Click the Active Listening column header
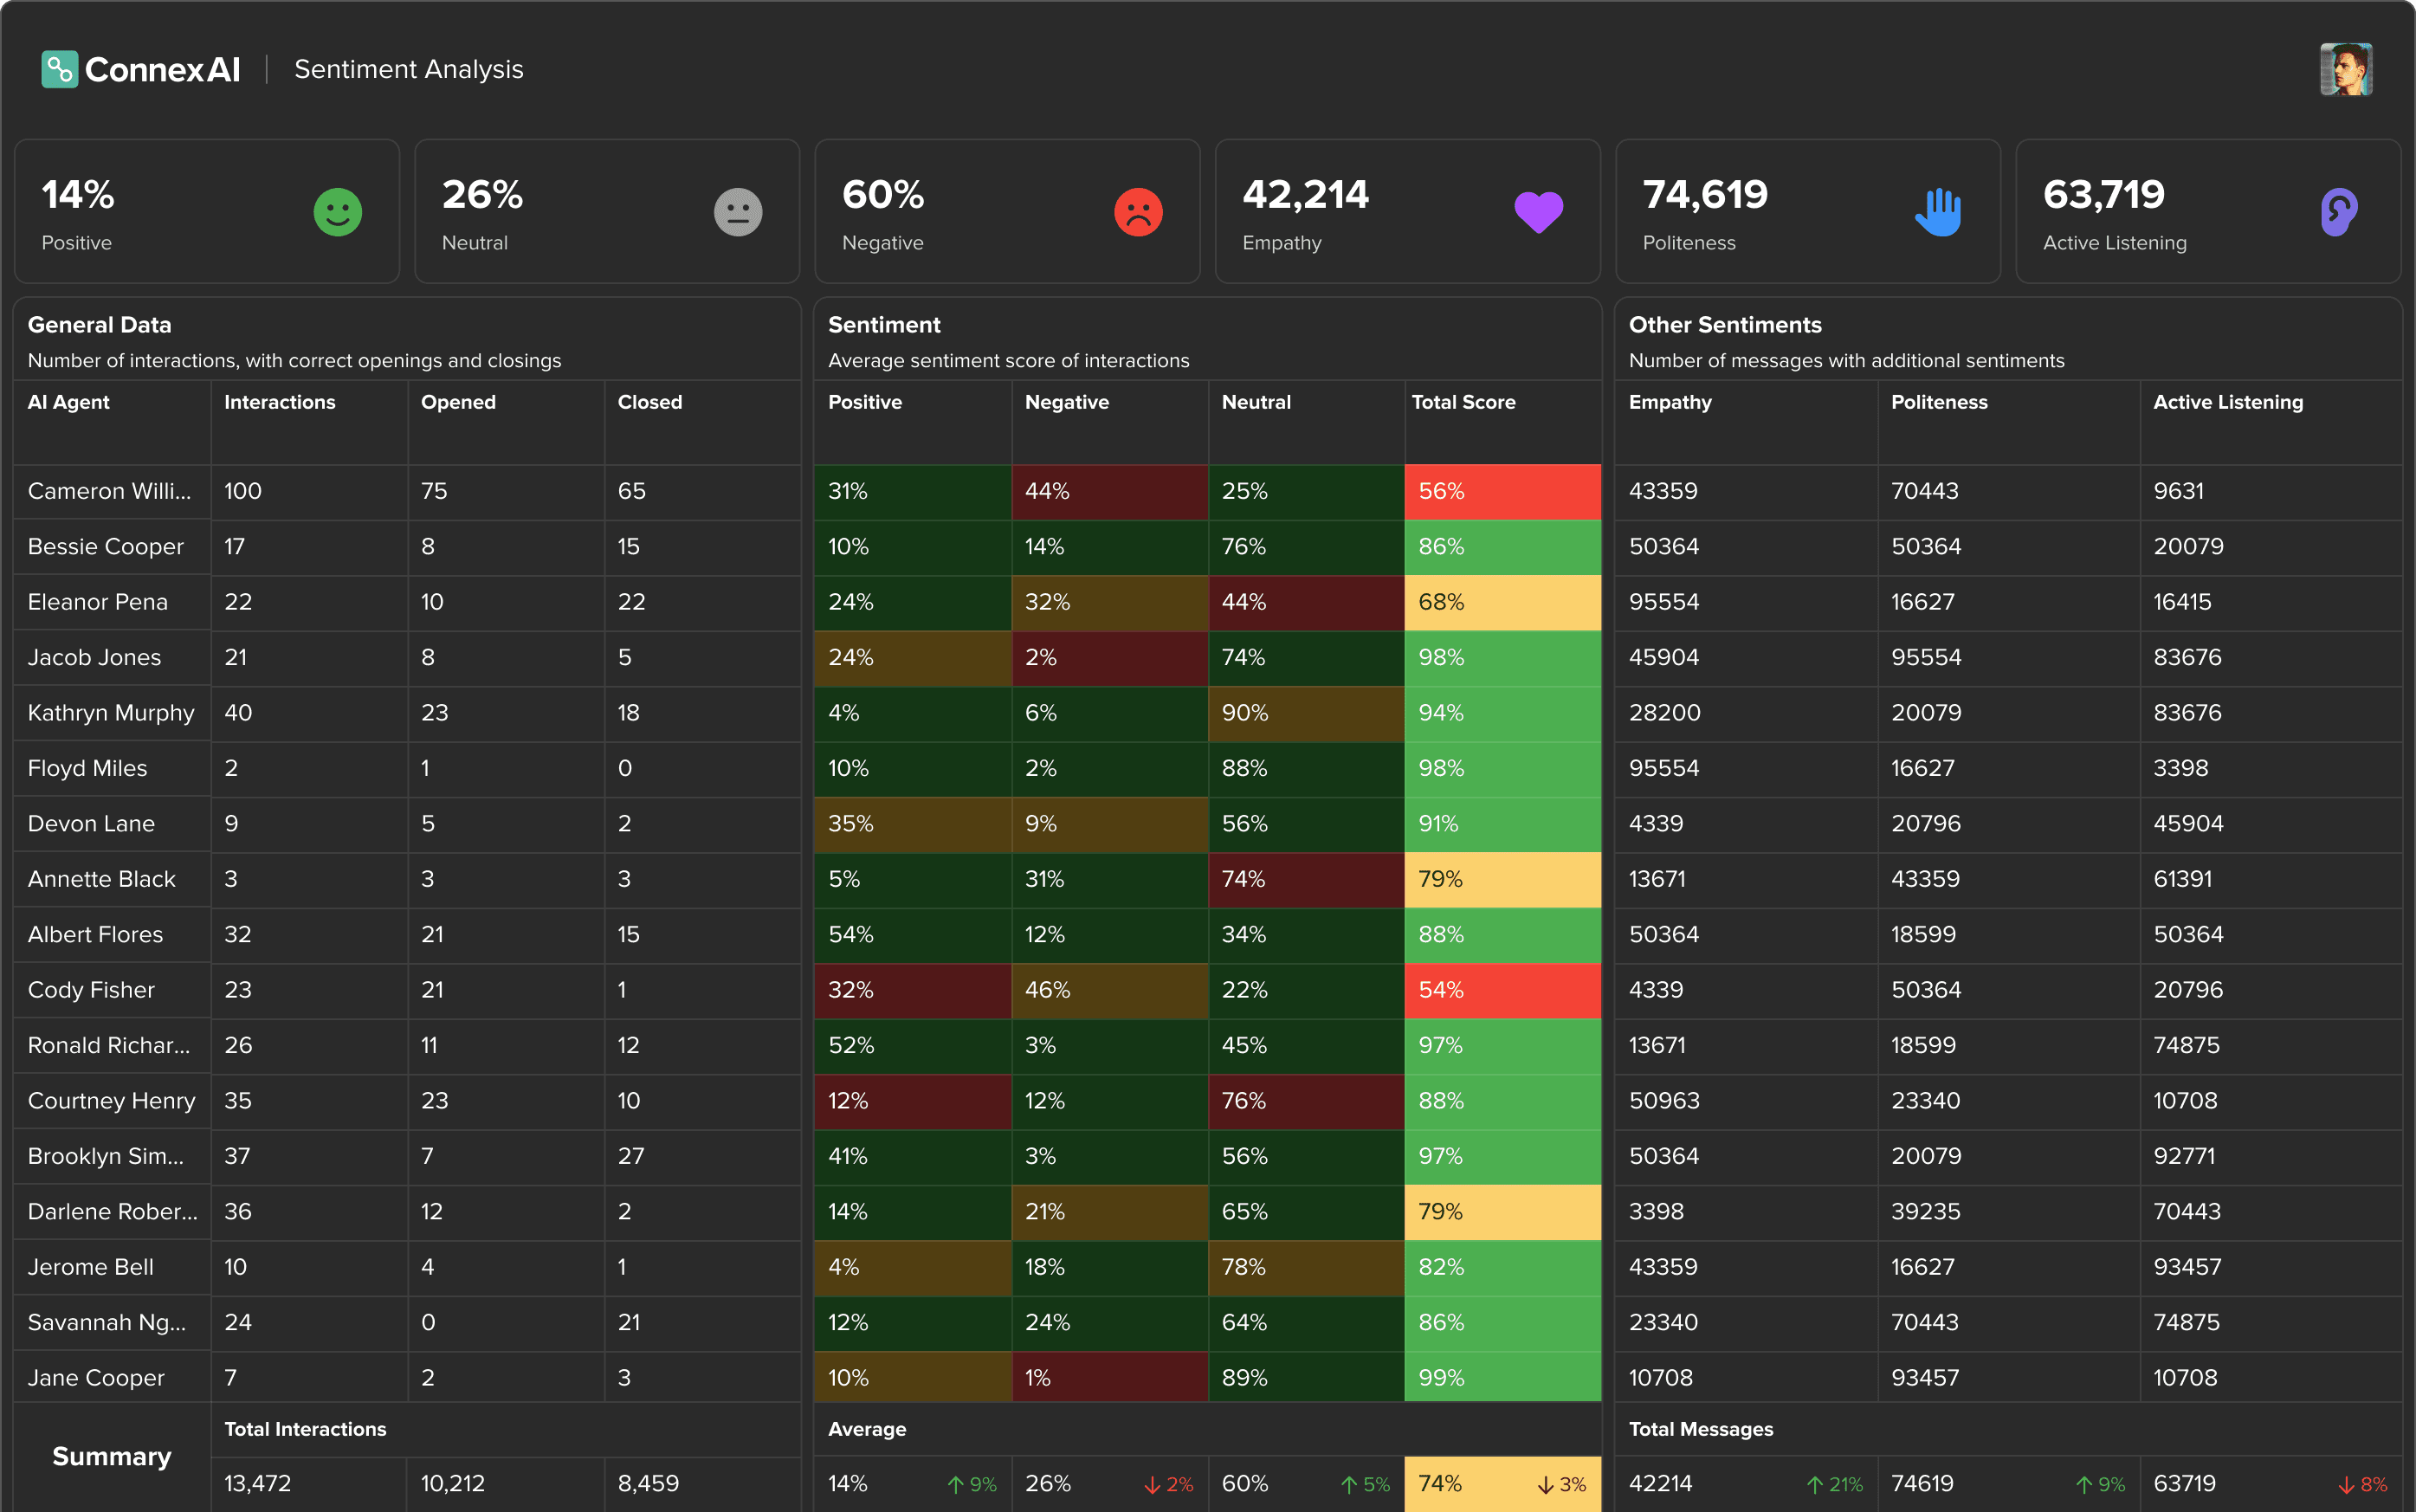This screenshot has width=2416, height=1512. (x=2227, y=402)
